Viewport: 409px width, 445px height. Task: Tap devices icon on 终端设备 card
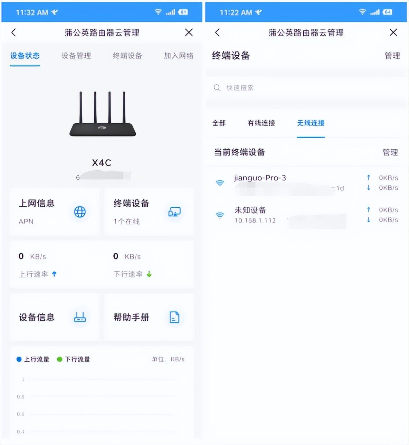point(174,212)
